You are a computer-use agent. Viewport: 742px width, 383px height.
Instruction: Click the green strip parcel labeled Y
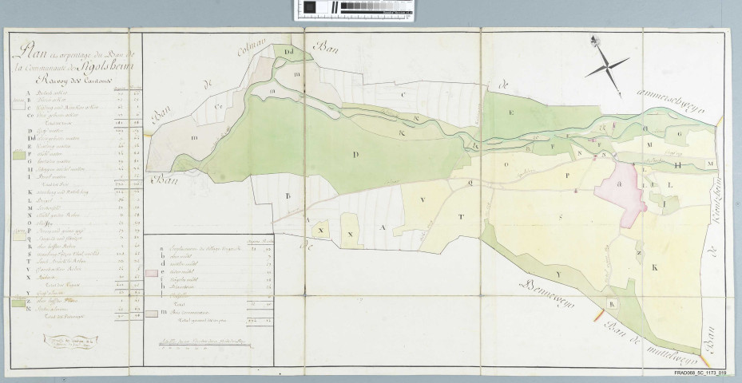558,274
